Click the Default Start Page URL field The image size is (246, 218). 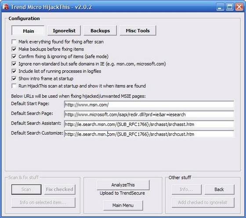tap(149, 105)
